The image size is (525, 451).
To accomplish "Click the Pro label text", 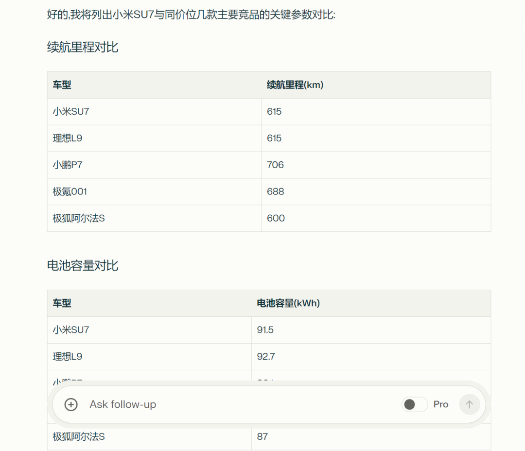I will point(440,404).
